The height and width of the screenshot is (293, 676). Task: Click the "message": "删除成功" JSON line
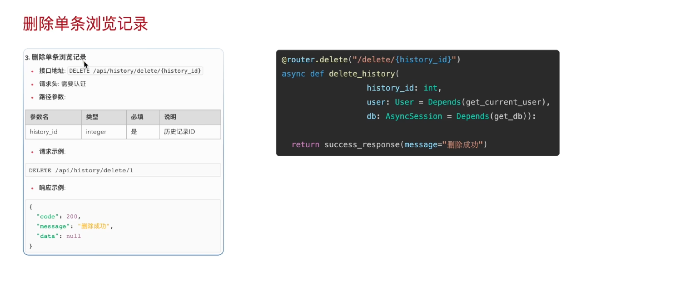[x=75, y=226]
